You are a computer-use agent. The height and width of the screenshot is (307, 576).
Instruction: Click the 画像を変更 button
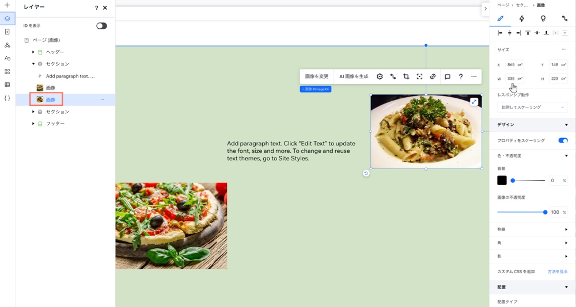click(317, 76)
